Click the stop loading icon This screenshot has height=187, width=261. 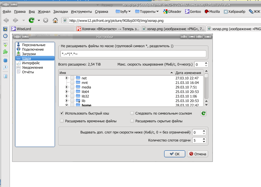coord(46,21)
